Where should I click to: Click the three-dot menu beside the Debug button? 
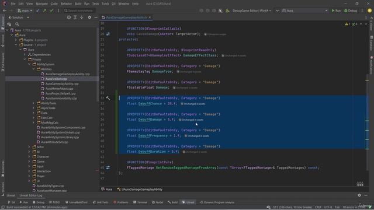click(362, 10)
